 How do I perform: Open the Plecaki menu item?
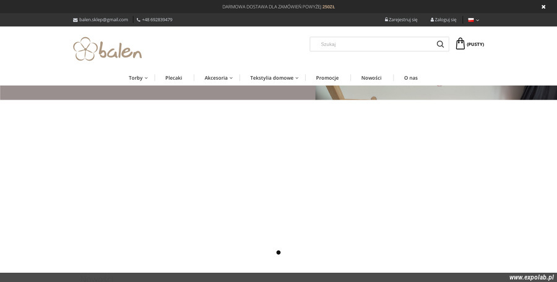coord(174,78)
